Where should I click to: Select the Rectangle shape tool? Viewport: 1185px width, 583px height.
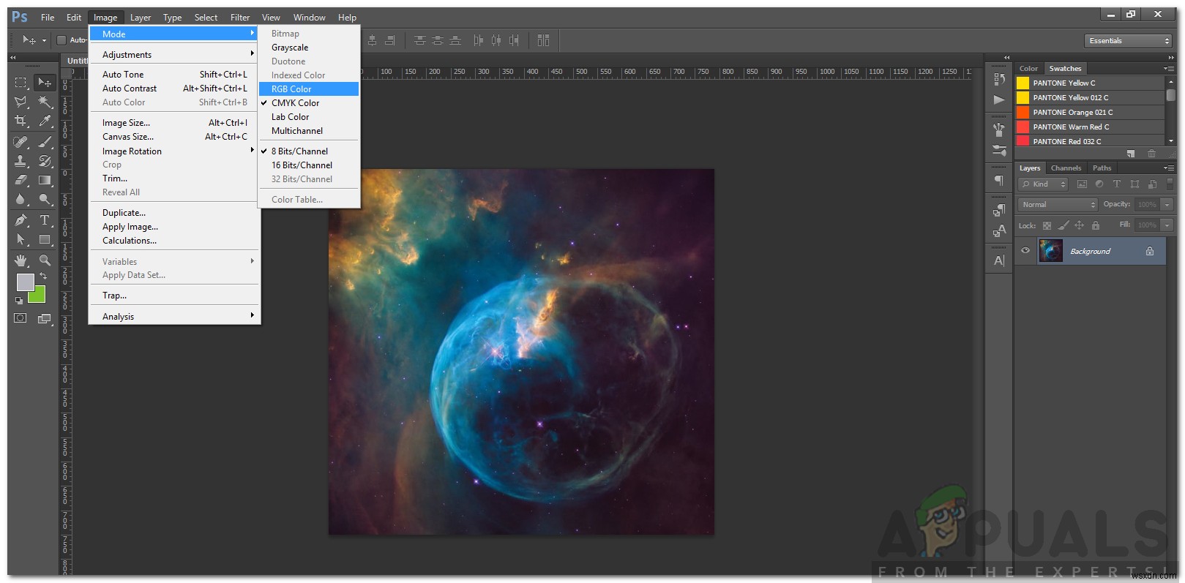(45, 239)
